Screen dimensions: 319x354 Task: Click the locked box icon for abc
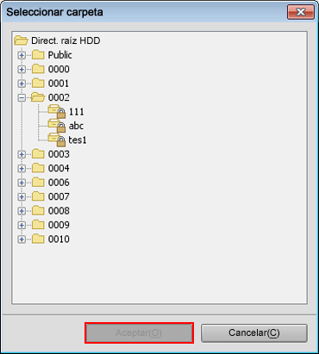pyautogui.click(x=57, y=126)
